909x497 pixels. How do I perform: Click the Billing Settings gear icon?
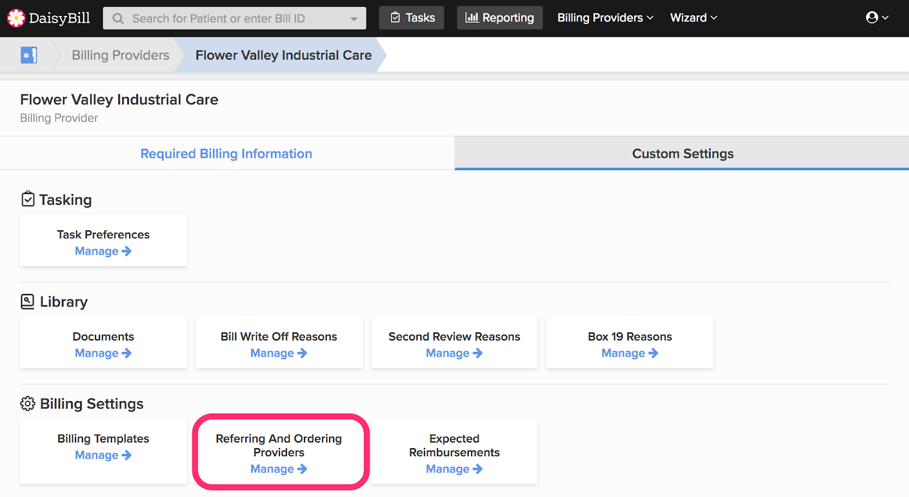coord(27,403)
